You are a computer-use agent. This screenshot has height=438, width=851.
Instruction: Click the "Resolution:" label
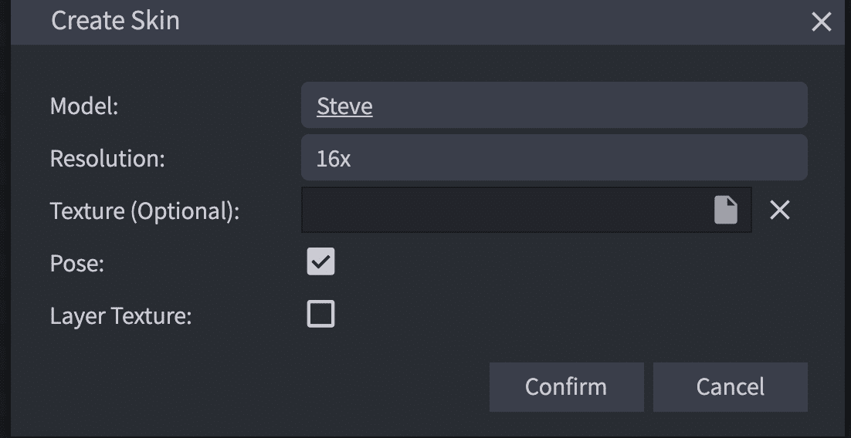[x=107, y=159]
